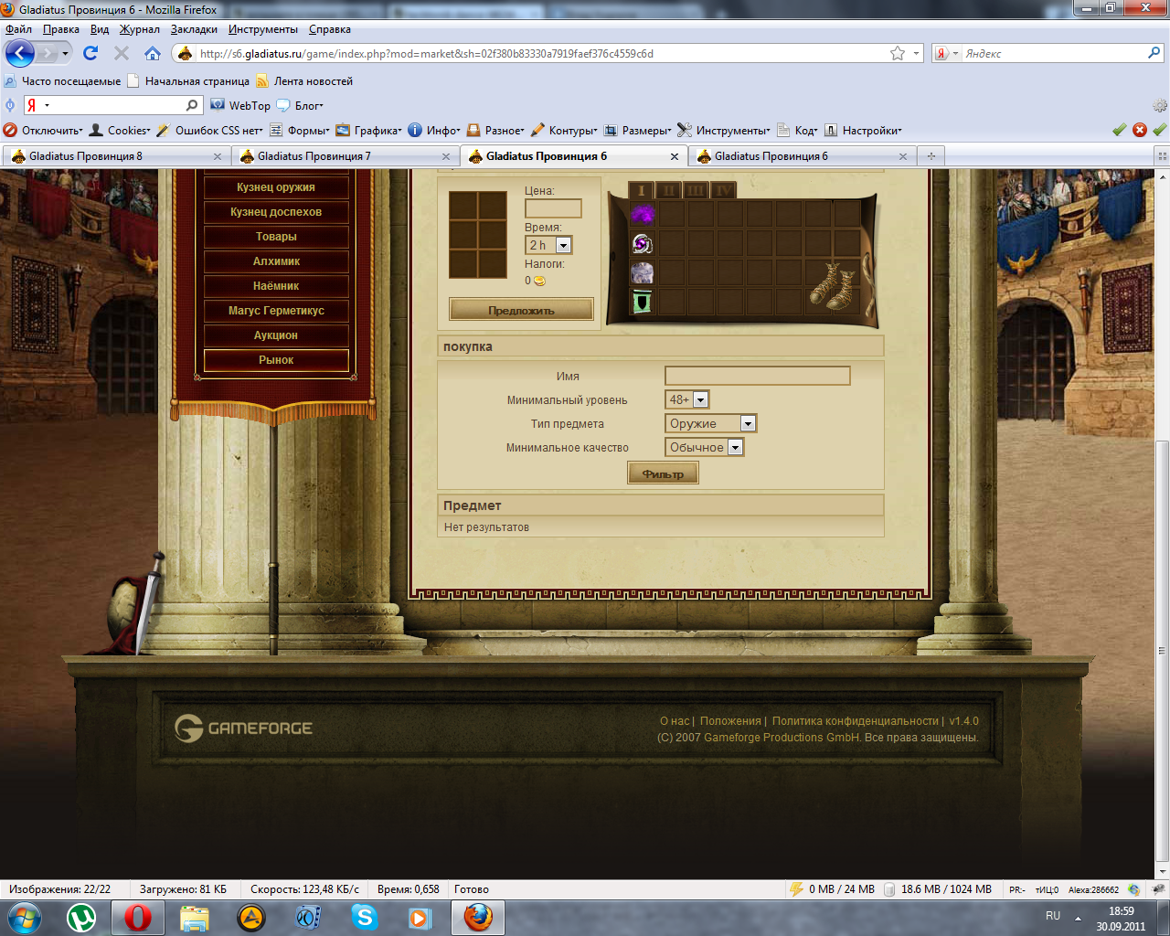Open Skype from the Windows taskbar
This screenshot has width=1170, height=936.
pos(365,917)
